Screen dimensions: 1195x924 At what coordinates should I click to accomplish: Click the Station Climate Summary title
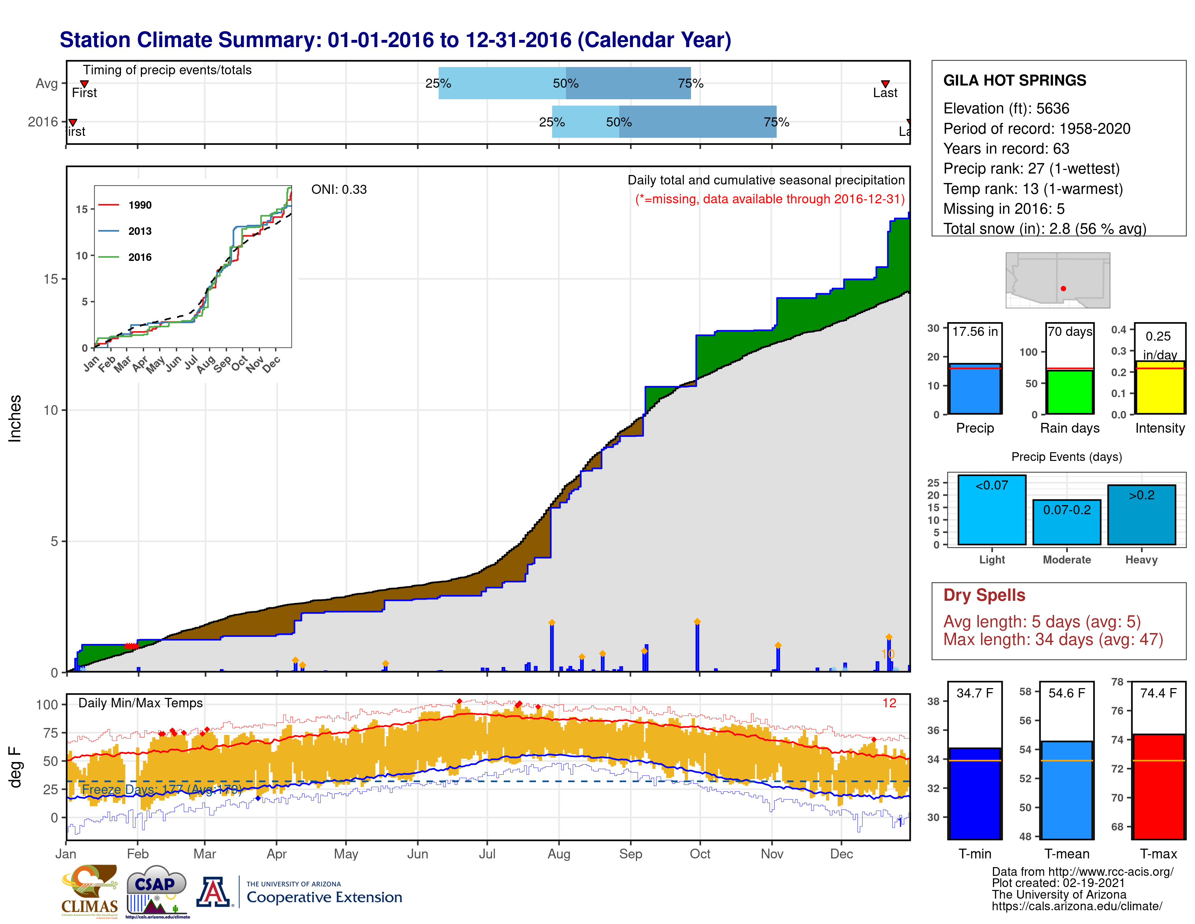pyautogui.click(x=395, y=40)
